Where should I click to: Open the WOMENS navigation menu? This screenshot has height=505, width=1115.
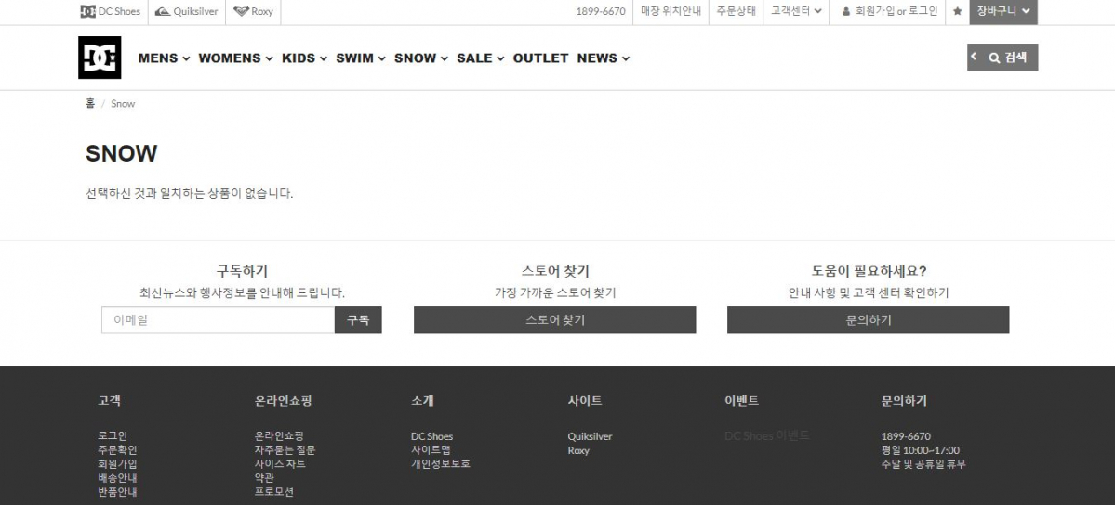(235, 58)
